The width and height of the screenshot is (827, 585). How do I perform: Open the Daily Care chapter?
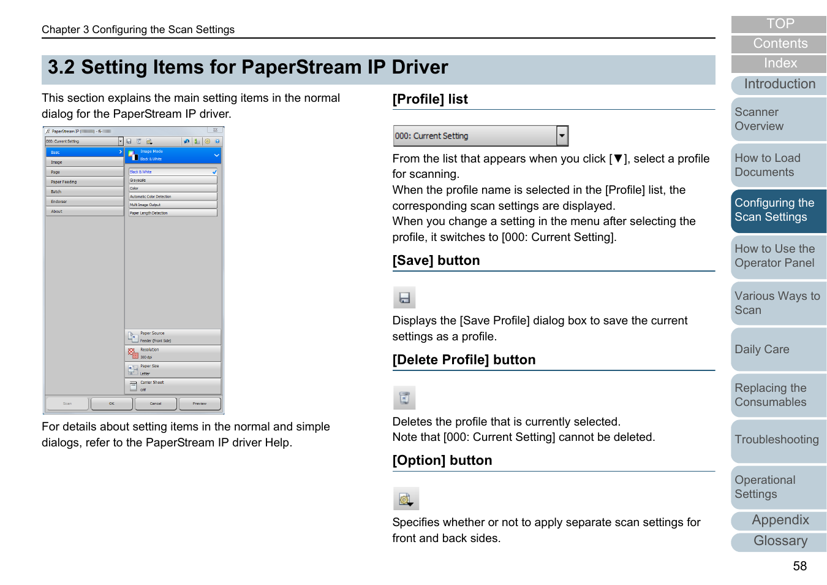point(779,349)
